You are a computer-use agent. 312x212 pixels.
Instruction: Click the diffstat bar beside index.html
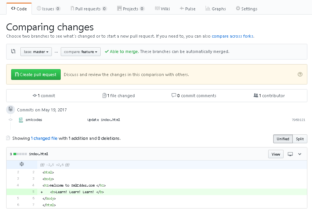(20, 154)
